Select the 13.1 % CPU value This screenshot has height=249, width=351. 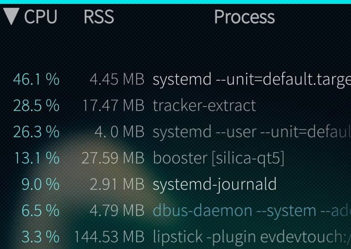tap(37, 158)
